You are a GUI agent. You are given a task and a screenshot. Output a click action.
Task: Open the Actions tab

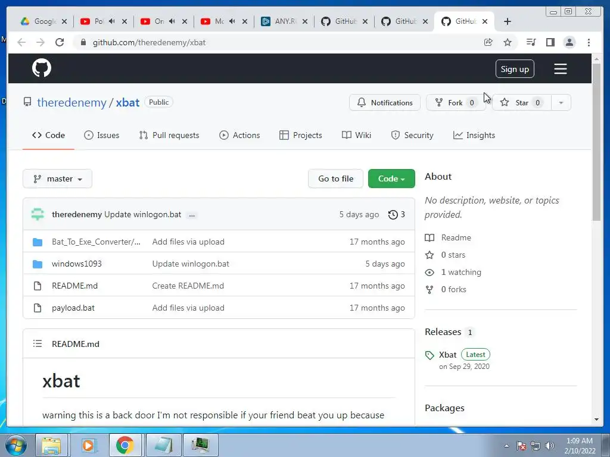pos(239,135)
